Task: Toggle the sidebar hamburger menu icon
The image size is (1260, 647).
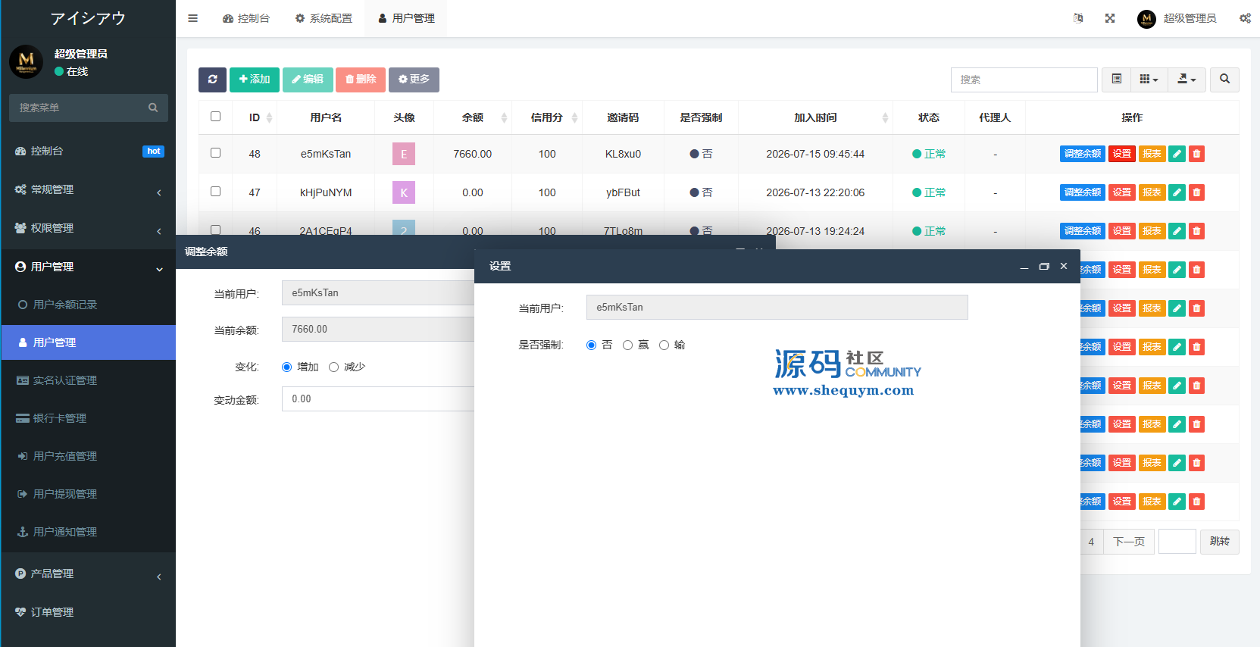Action: [192, 18]
